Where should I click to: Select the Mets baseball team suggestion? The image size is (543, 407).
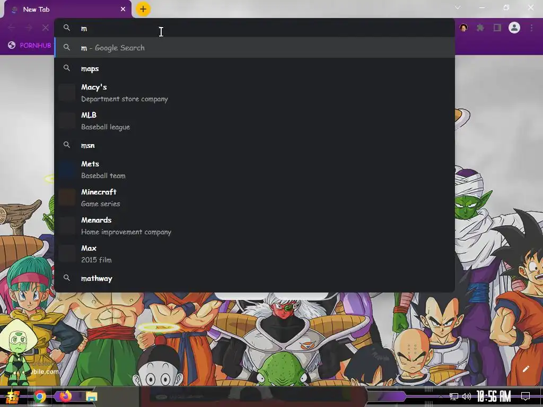[254, 170]
